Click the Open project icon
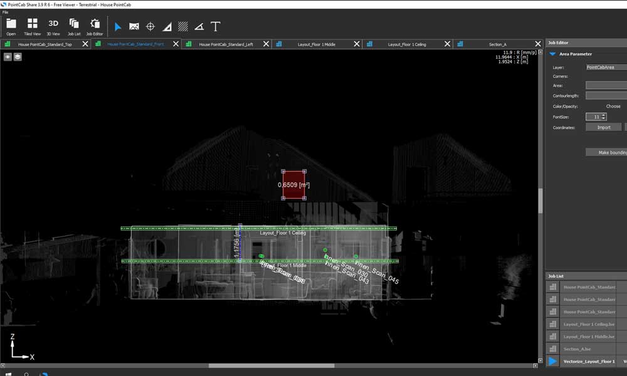This screenshot has width=627, height=376. [x=11, y=26]
